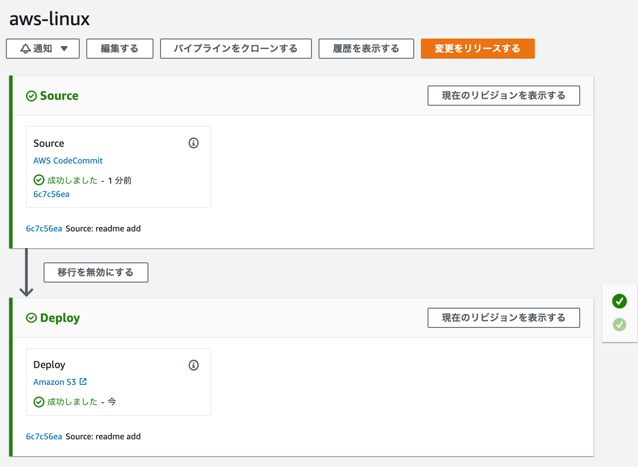Image resolution: width=638 pixels, height=467 pixels.
Task: Click パイプラインをクローンする button
Action: pyautogui.click(x=236, y=49)
